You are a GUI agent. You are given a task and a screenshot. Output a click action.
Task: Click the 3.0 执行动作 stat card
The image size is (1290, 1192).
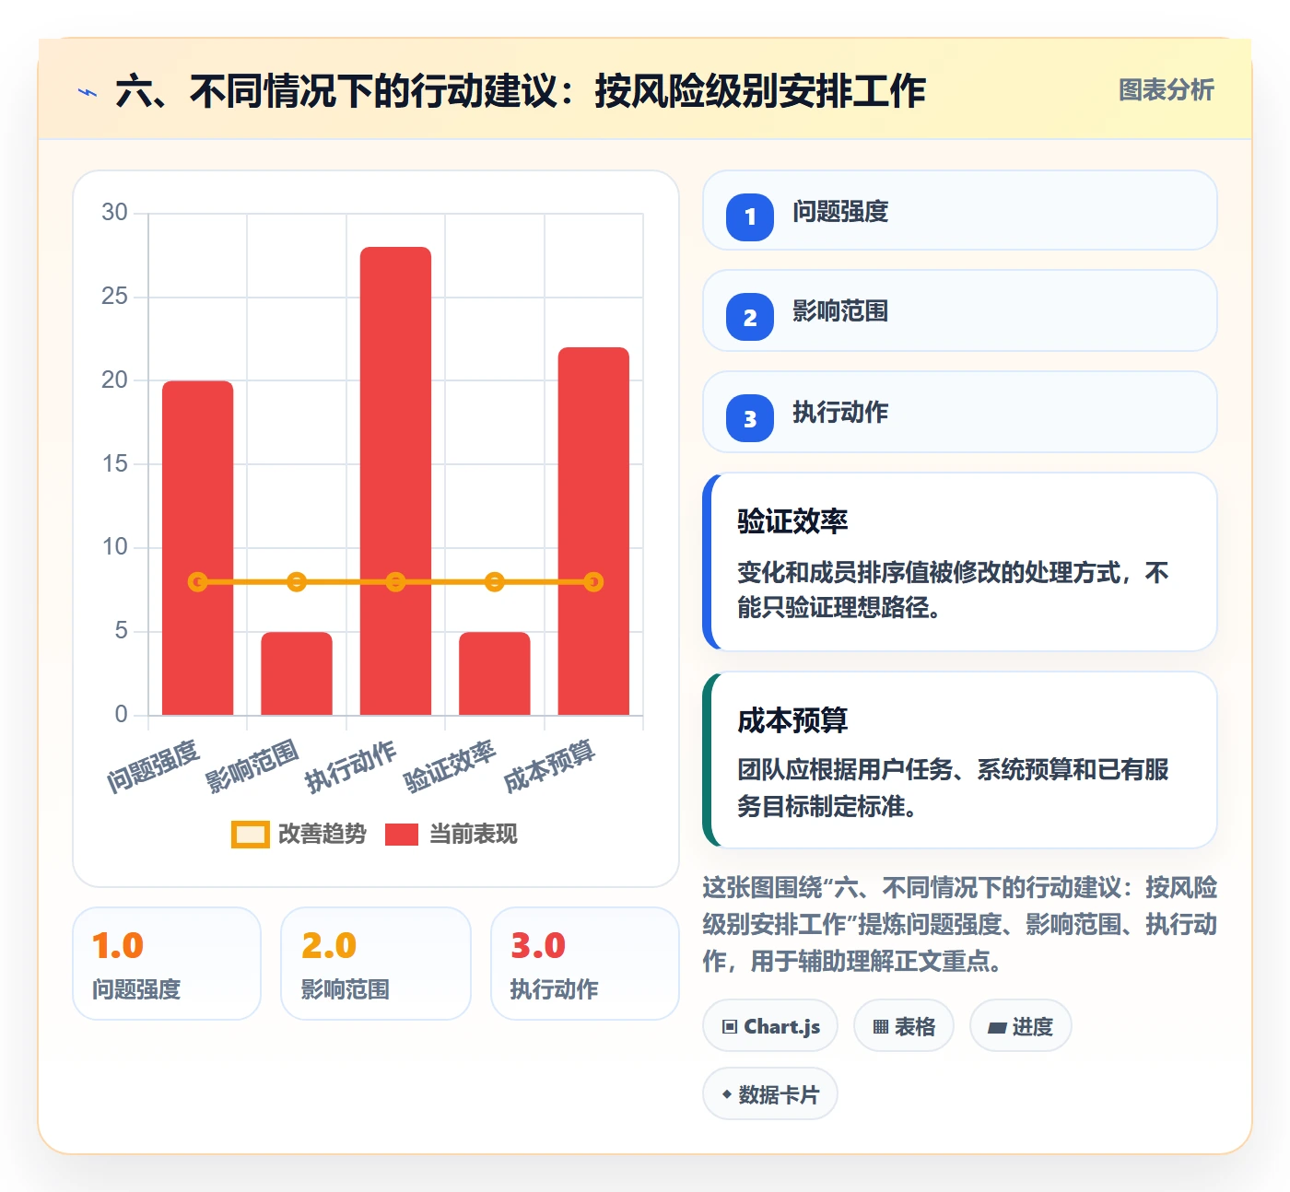coord(585,964)
